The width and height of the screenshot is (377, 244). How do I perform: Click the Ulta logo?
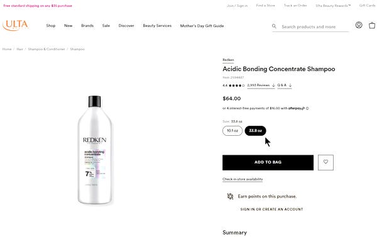click(x=15, y=25)
